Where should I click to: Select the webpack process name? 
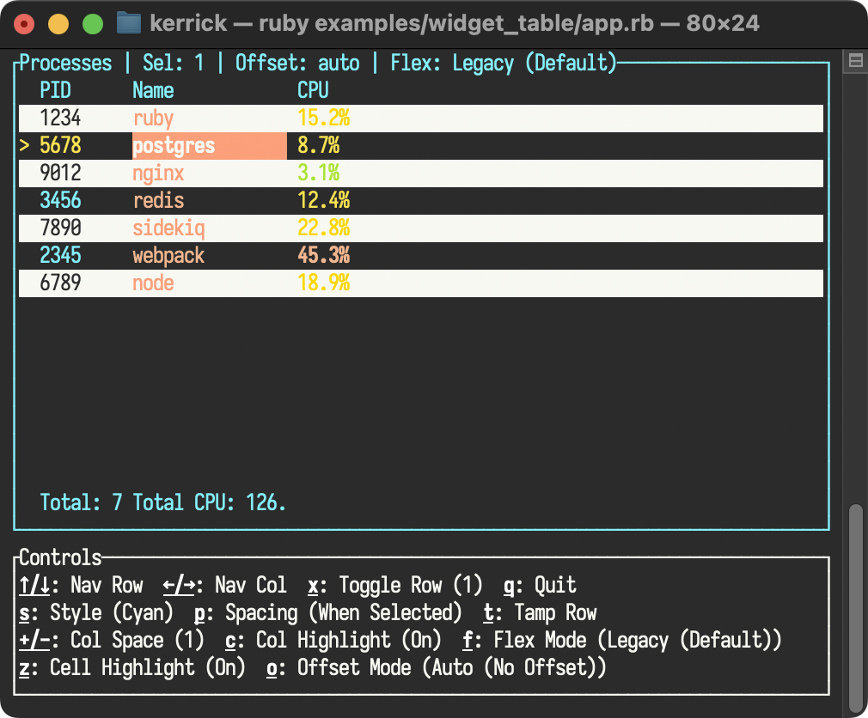168,256
